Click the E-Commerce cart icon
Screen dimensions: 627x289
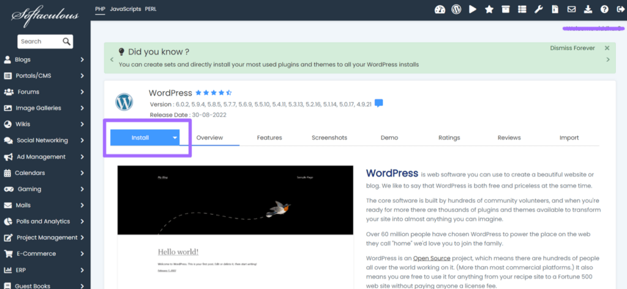pyautogui.click(x=8, y=254)
